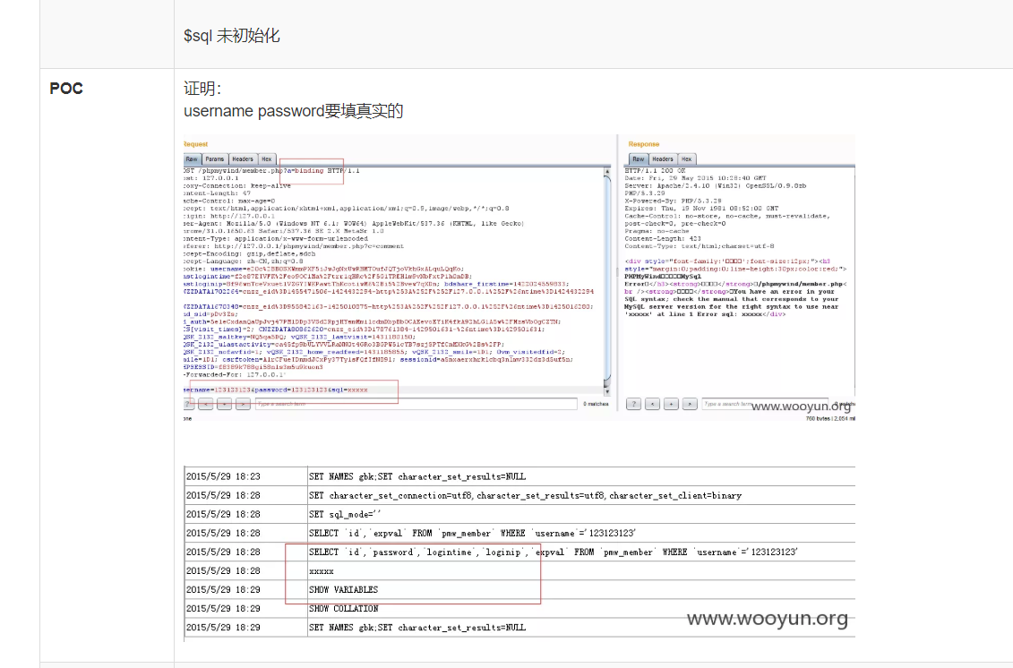The image size is (1013, 668).
Task: Click the previous match (<) button under Response
Action: pyautogui.click(x=652, y=405)
